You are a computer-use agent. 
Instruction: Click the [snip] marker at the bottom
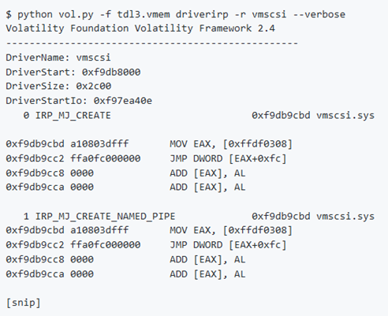click(x=23, y=303)
